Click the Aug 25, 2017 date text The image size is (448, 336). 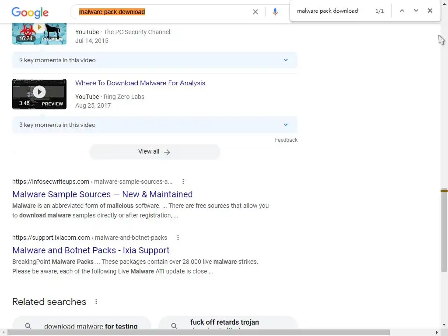tap(93, 106)
